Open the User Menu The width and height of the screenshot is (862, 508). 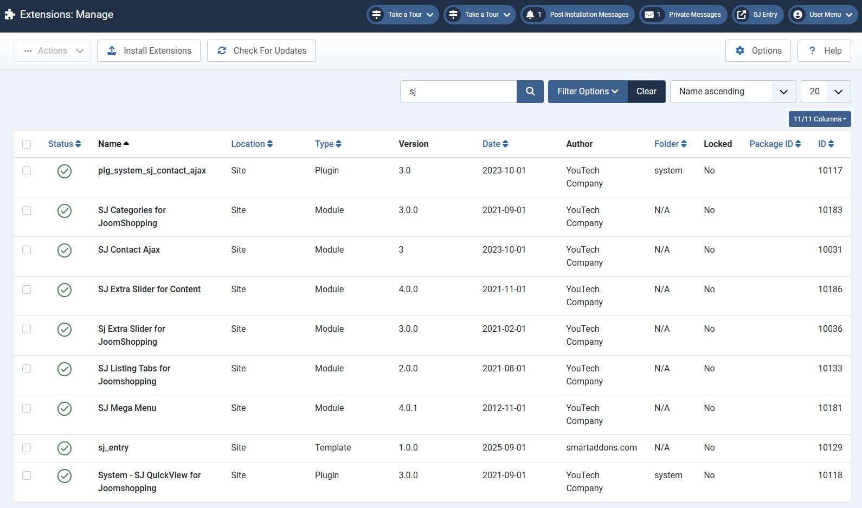point(822,15)
